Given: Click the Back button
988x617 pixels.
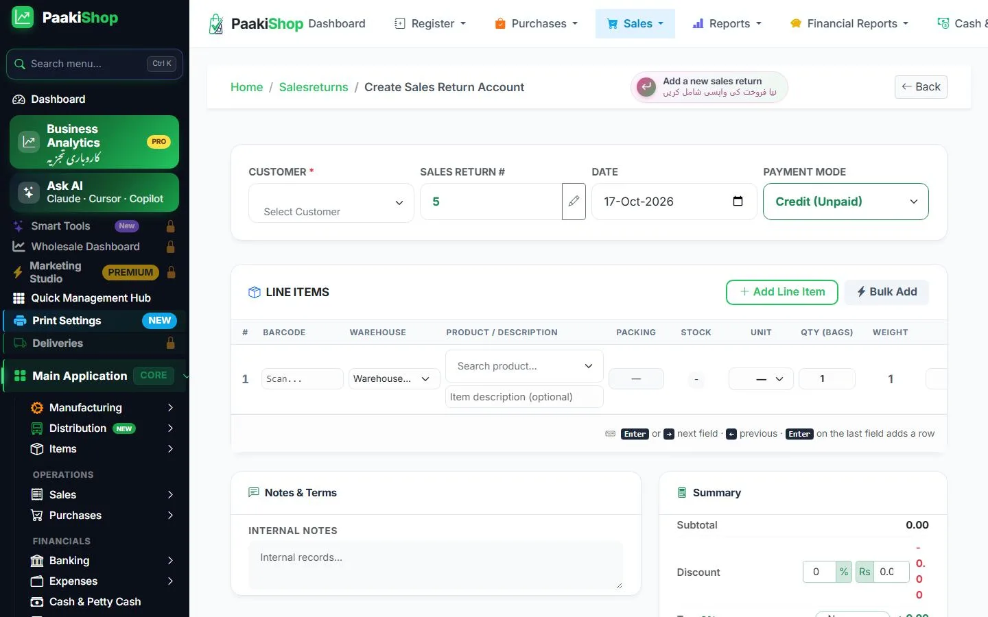Looking at the screenshot, I should (921, 87).
